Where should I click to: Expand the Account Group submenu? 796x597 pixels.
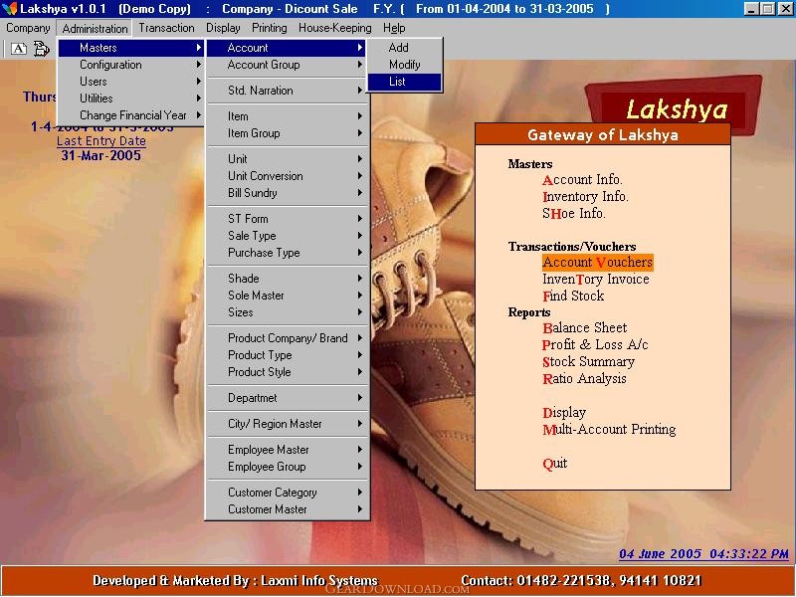click(287, 65)
